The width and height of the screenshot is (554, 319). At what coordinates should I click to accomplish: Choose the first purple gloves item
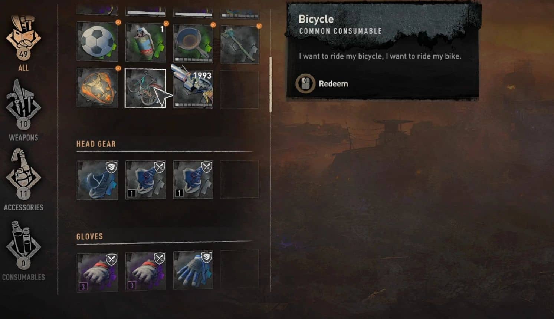[97, 272]
